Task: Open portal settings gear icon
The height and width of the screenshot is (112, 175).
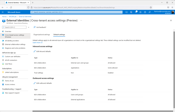Action: [x=141, y=12]
